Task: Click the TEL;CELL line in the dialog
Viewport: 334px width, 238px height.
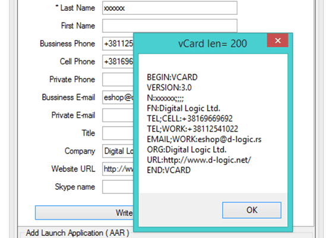Action: [x=190, y=118]
